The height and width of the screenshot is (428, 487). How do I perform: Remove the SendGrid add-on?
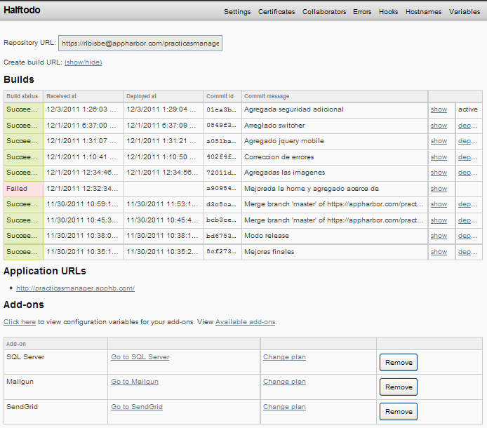[399, 411]
